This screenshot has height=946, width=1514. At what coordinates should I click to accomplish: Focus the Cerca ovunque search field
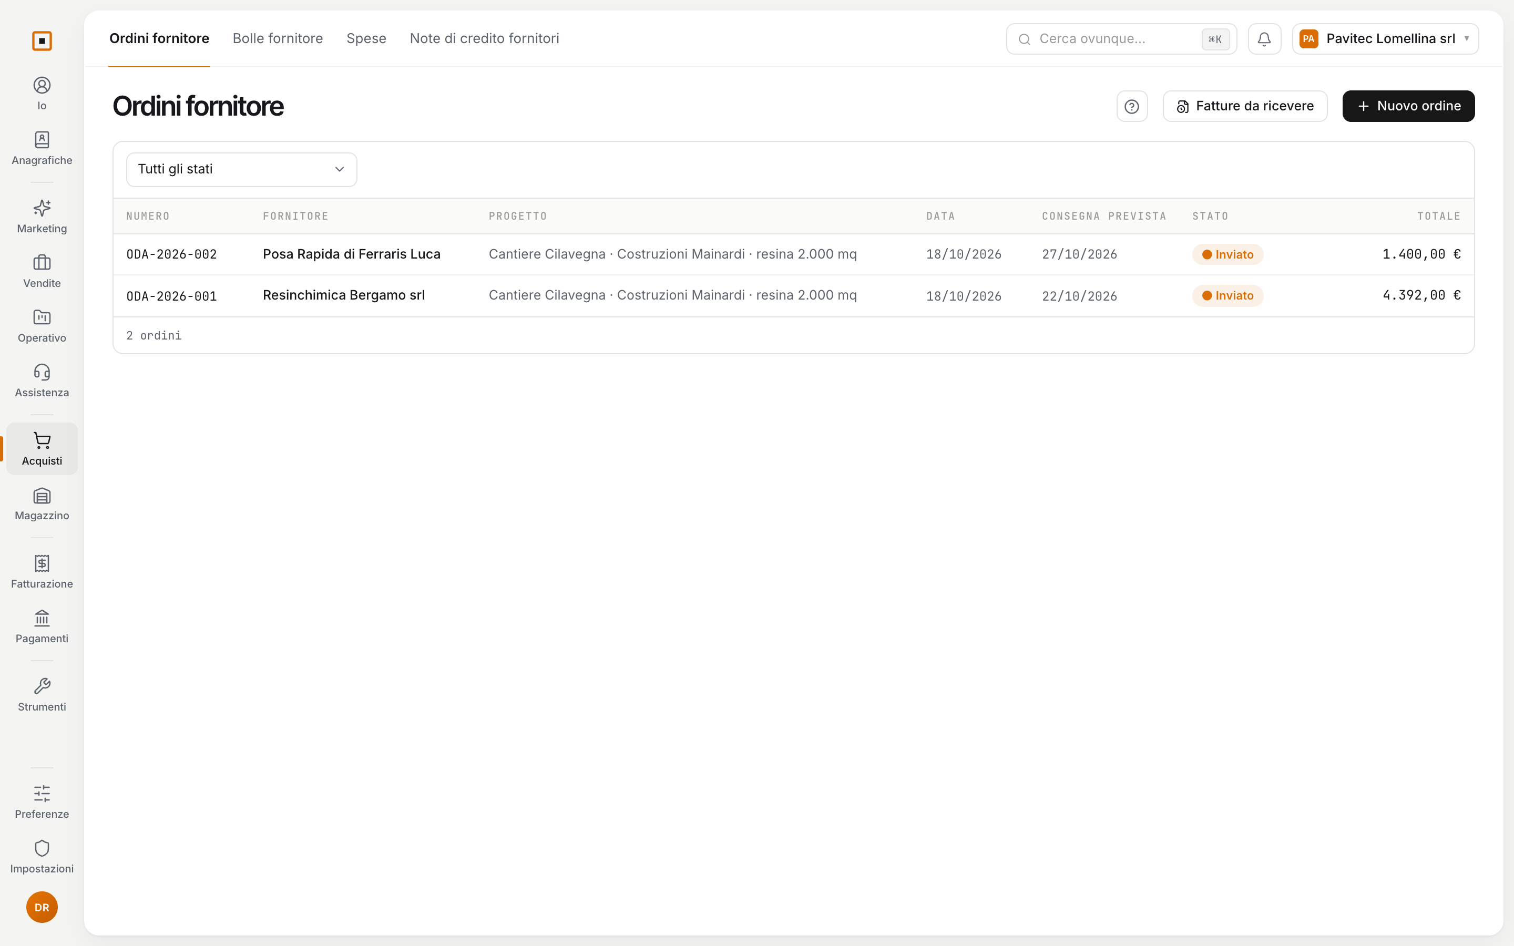tap(1121, 39)
